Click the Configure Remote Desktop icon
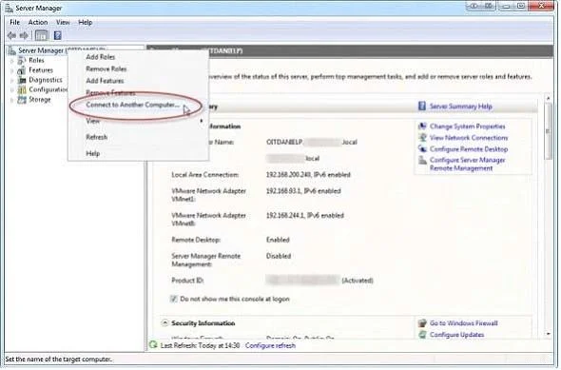 [x=422, y=149]
